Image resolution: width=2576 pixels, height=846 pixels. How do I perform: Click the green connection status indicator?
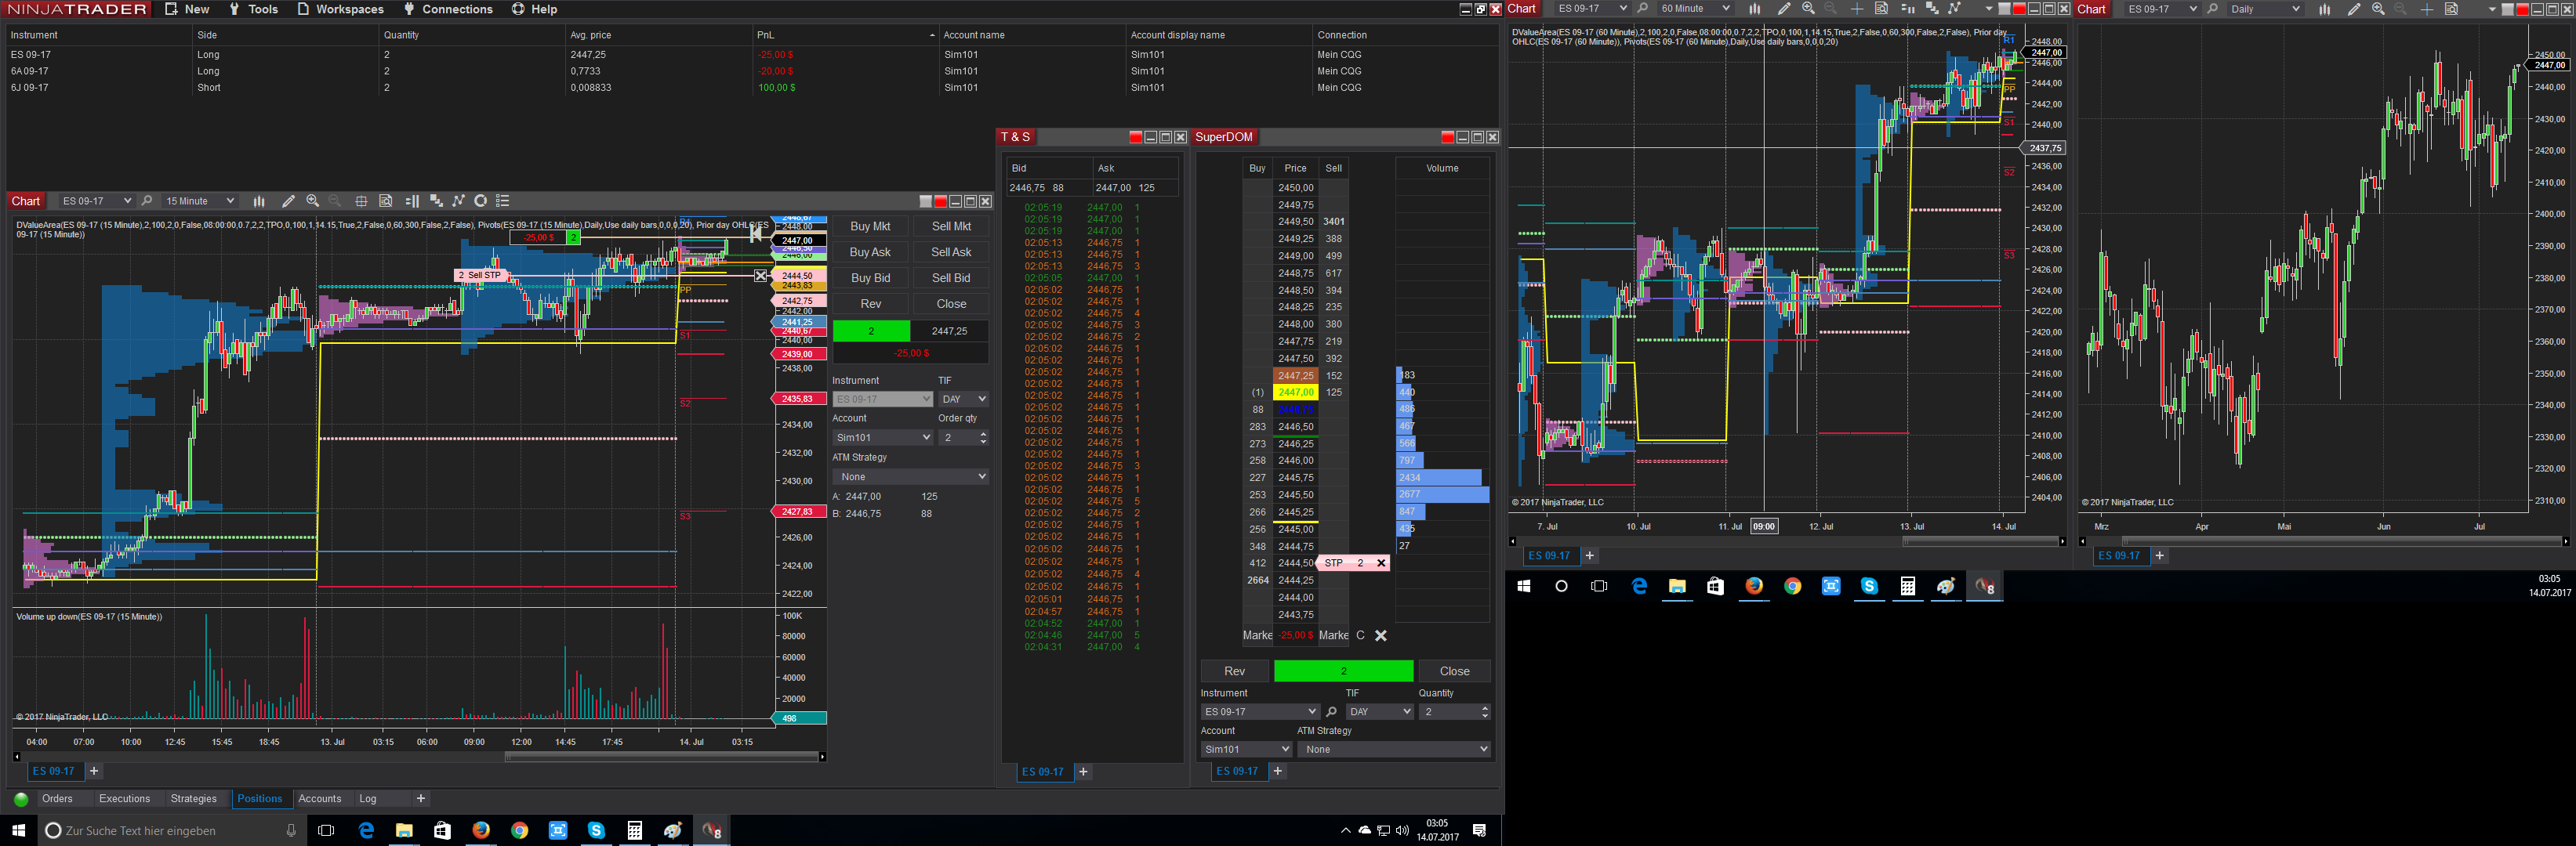click(x=21, y=799)
